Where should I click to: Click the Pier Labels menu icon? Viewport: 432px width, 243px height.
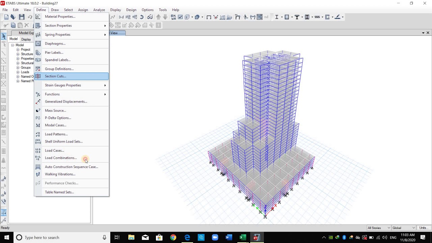[38, 53]
